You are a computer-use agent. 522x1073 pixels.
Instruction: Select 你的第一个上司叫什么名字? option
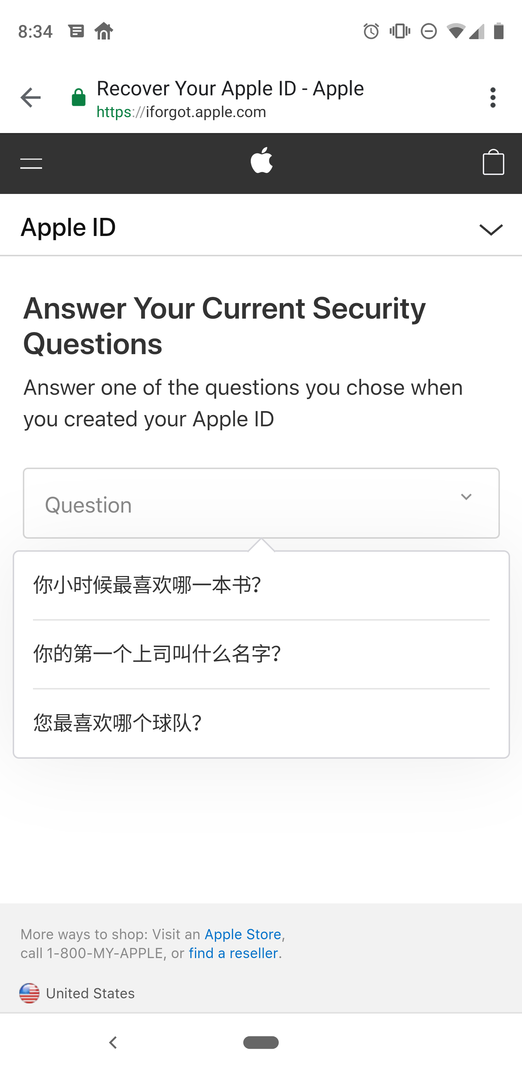pyautogui.click(x=261, y=654)
